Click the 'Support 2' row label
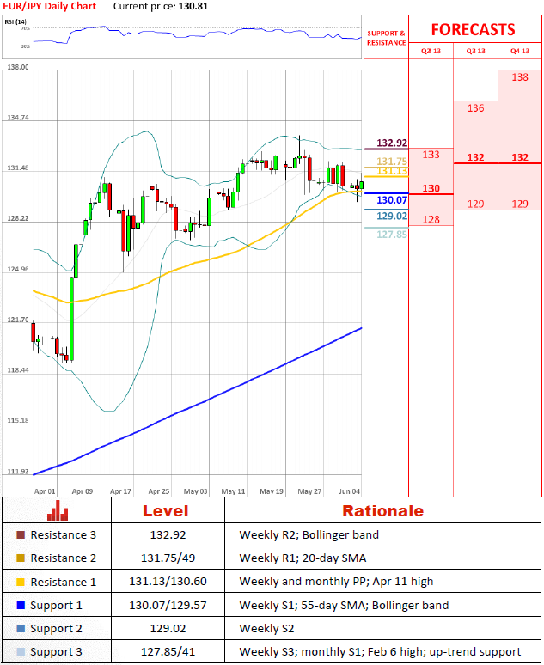544x665 pixels. coord(56,629)
